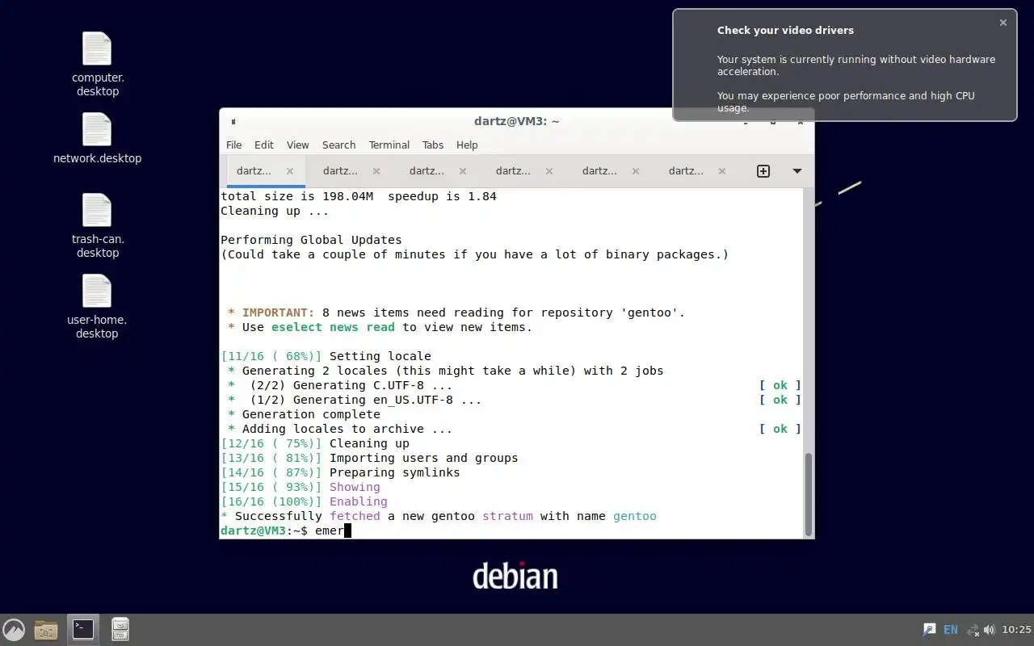Screen dimensions: 1034x646
Task: Click the 'Generating C.UTF-8' line
Action: click(x=340, y=385)
